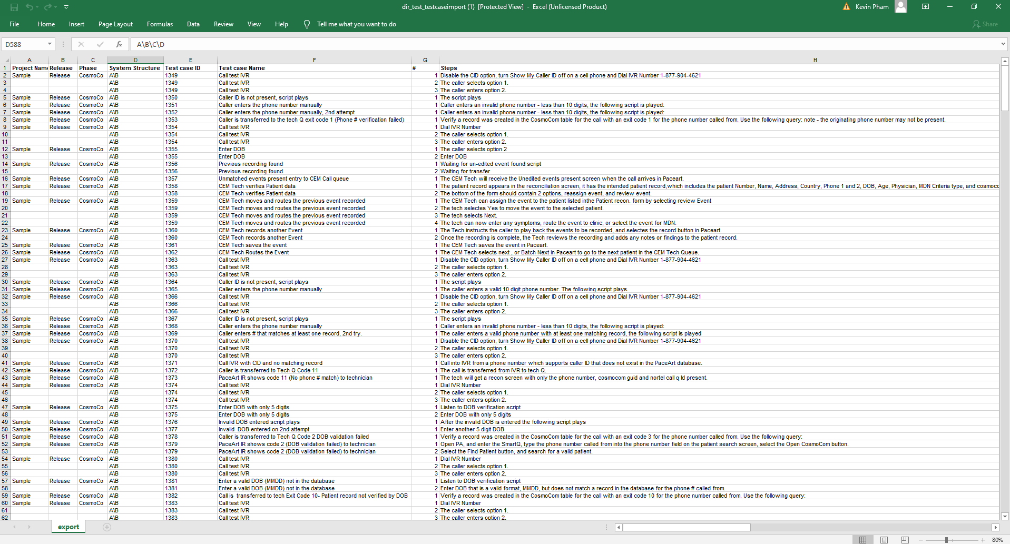Click the Kevin Pham account avatar
This screenshot has height=544, width=1010.
[901, 7]
